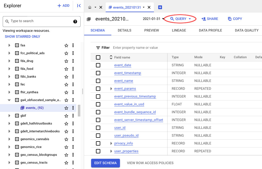Screen dimensions: 262x169
Task: Collapse the Explorer panel
Action: [x=79, y=6]
